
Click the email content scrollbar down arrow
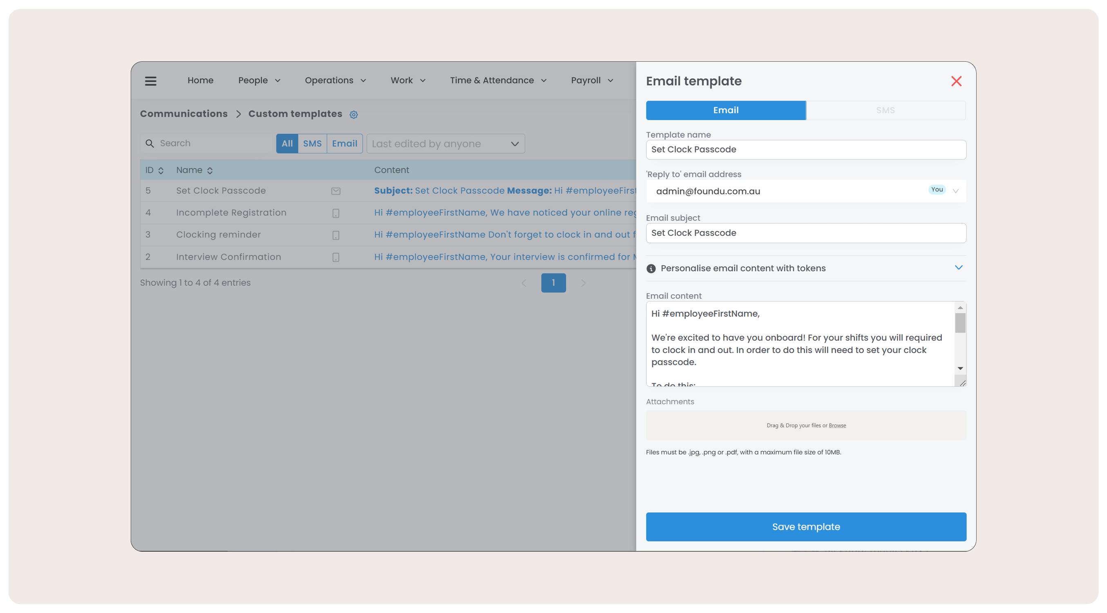(x=960, y=369)
